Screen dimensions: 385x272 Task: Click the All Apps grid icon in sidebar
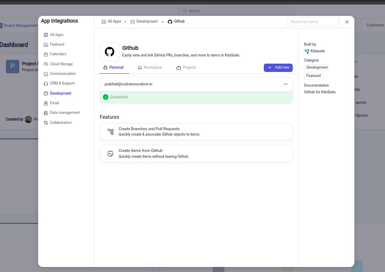(x=46, y=35)
